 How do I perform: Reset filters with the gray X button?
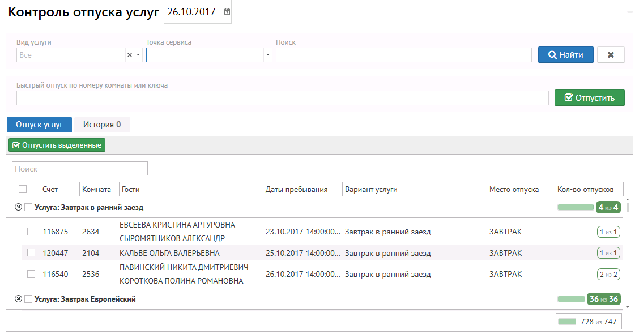pos(611,55)
